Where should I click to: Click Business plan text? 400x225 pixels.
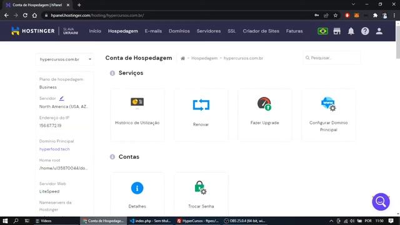click(48, 87)
